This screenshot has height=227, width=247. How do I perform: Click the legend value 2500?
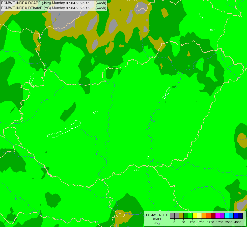(229, 222)
